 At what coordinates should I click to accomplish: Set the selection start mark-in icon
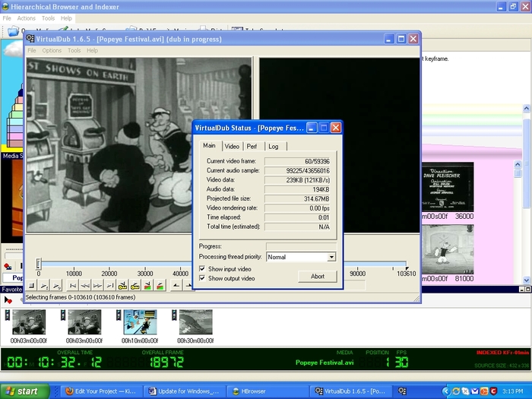click(x=176, y=286)
